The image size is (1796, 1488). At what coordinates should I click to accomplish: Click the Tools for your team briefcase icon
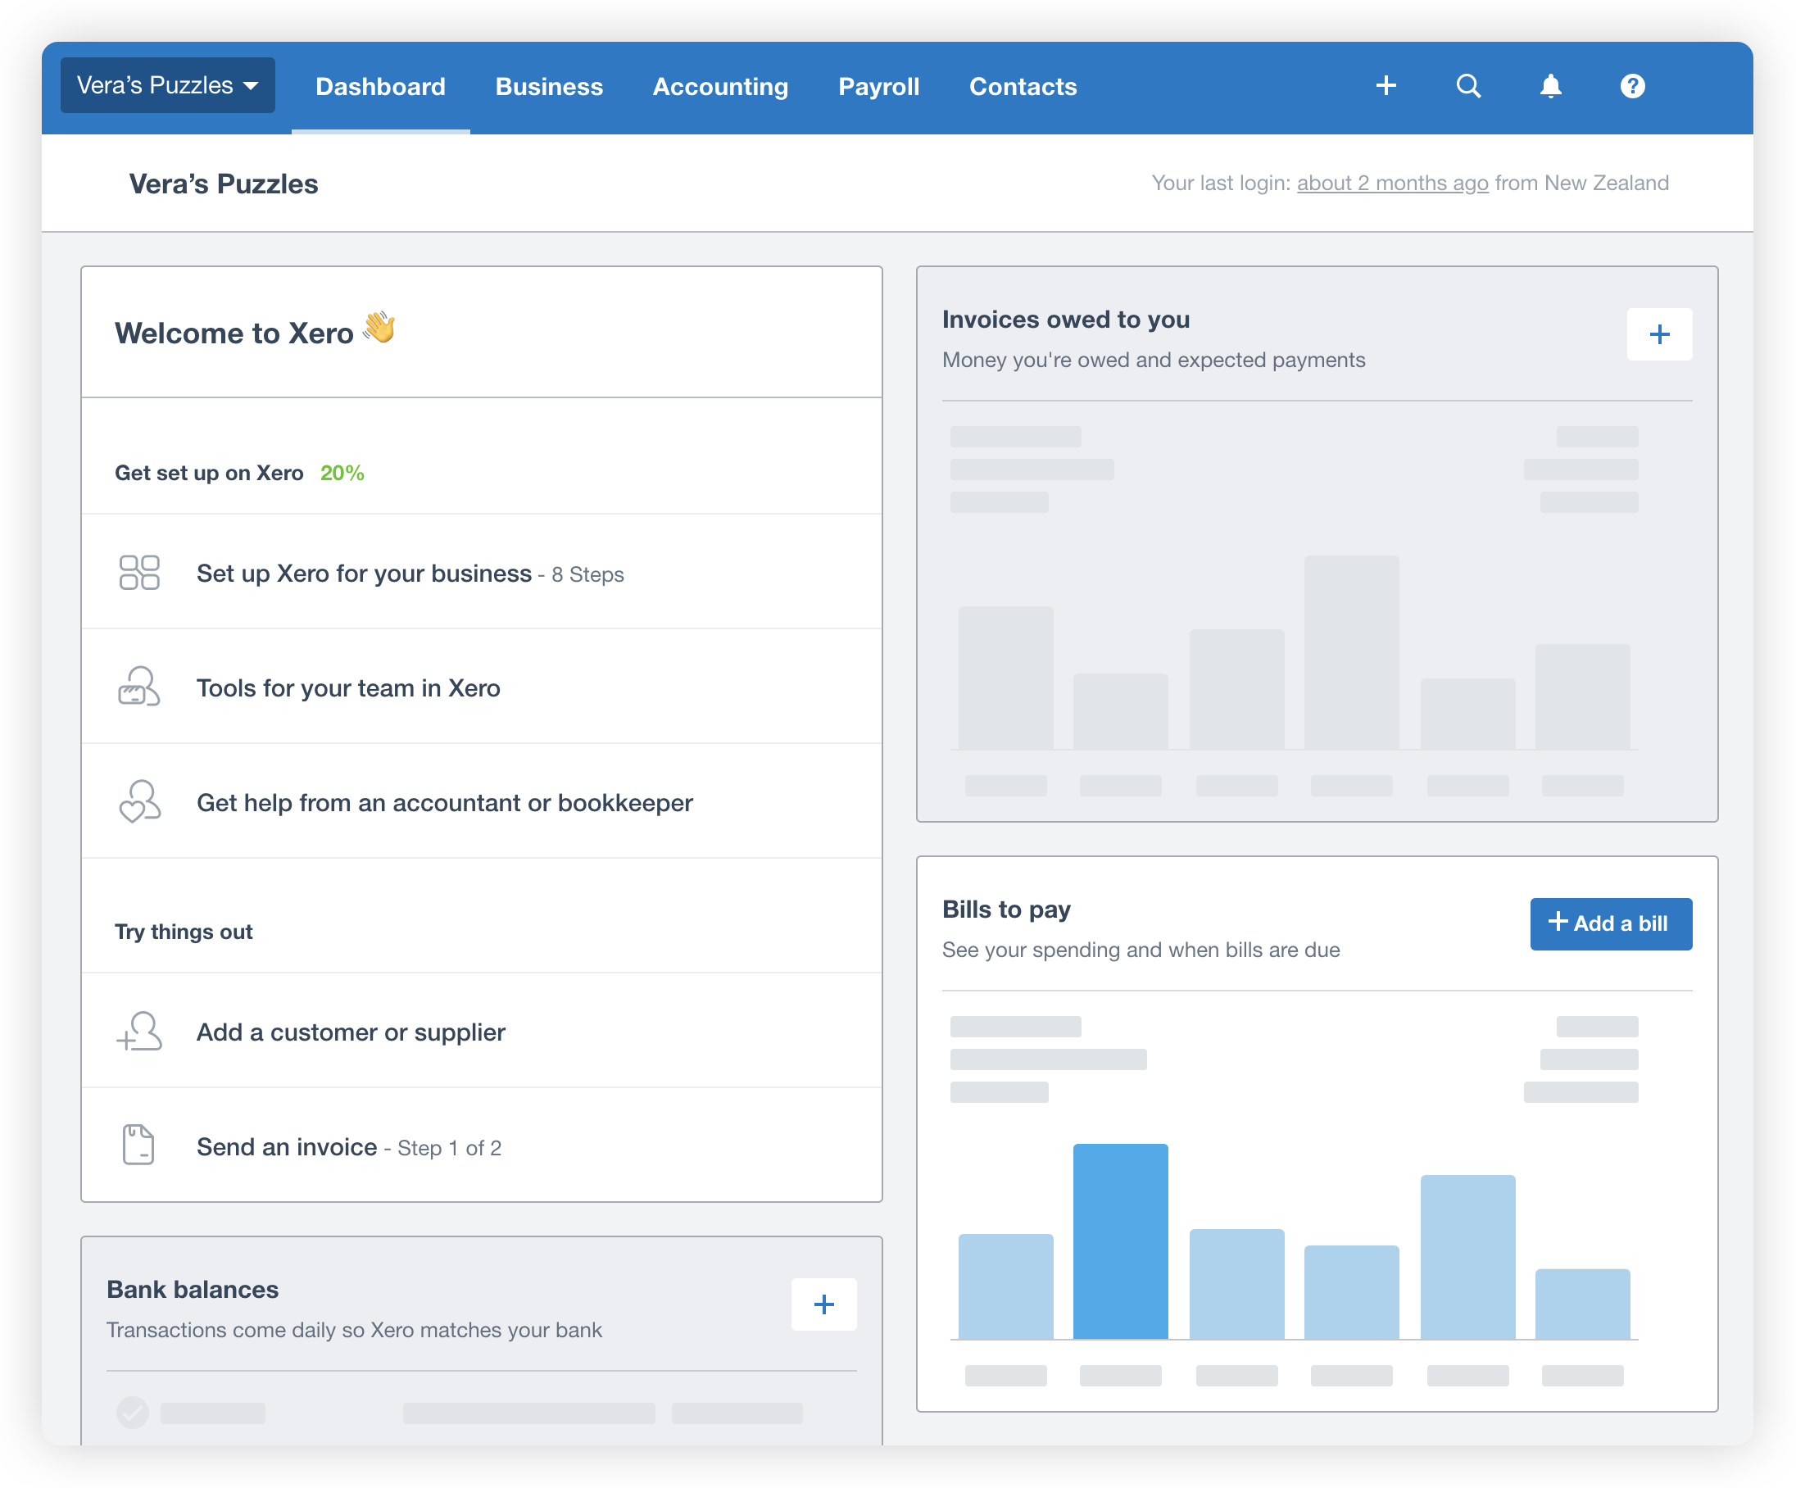[x=139, y=687]
